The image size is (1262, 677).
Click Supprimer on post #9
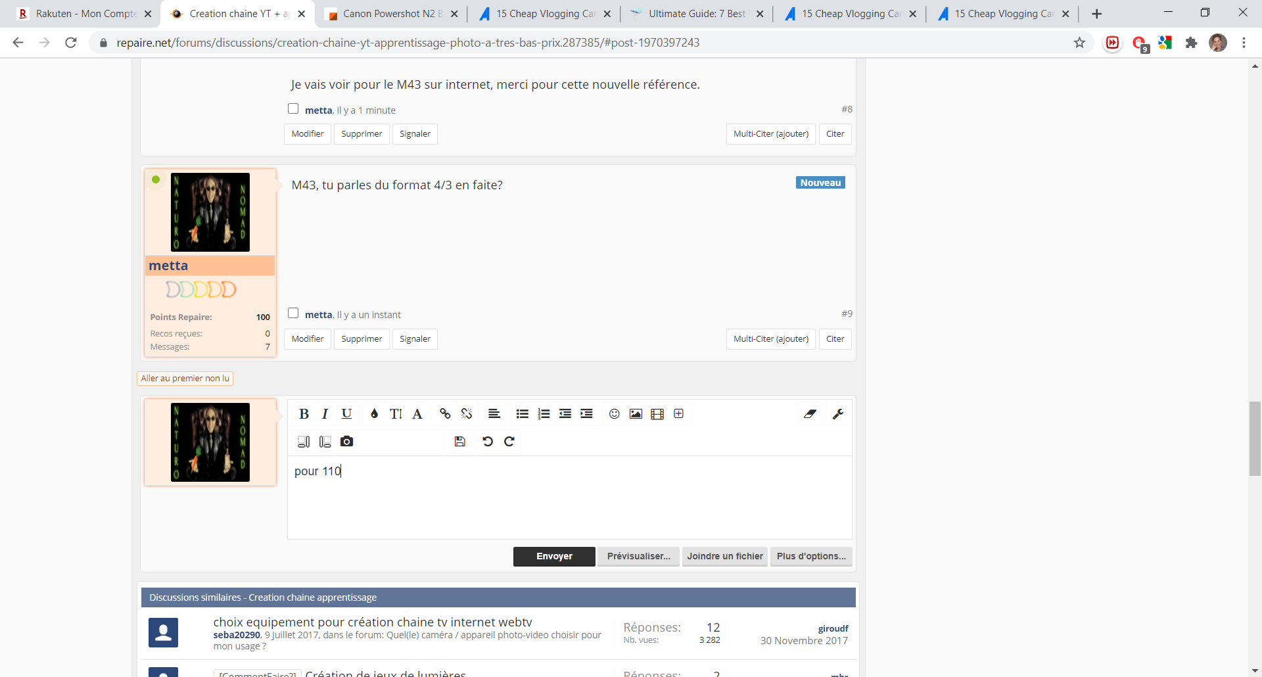(362, 339)
